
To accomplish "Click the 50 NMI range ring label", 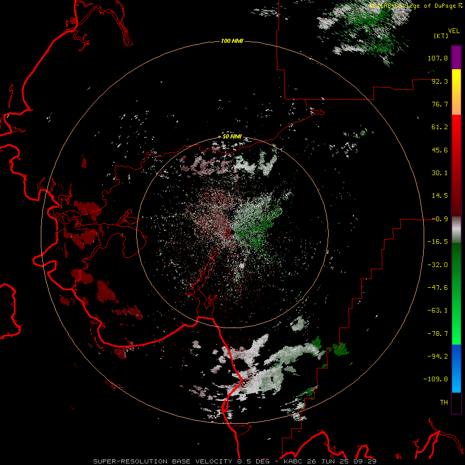I will click(x=232, y=136).
